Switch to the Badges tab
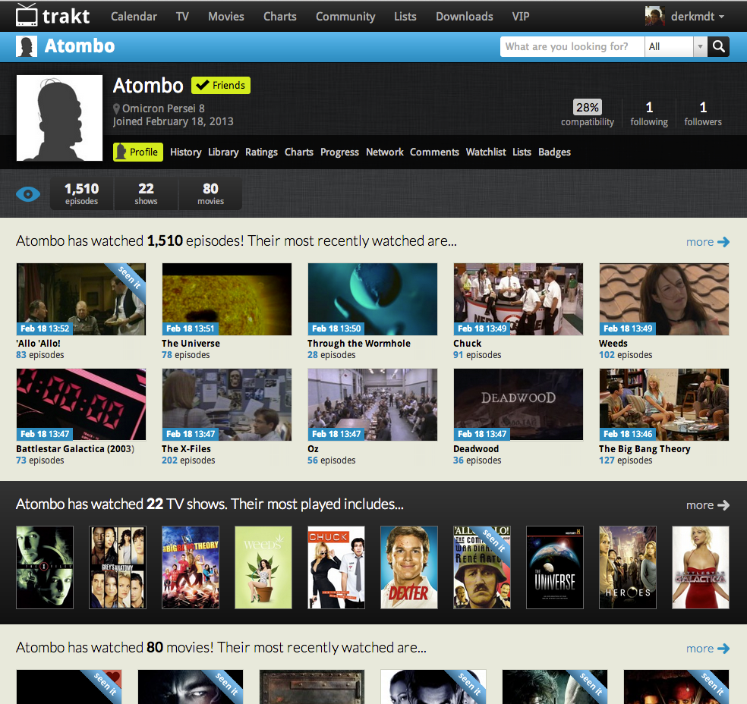The height and width of the screenshot is (704, 747). 554,152
